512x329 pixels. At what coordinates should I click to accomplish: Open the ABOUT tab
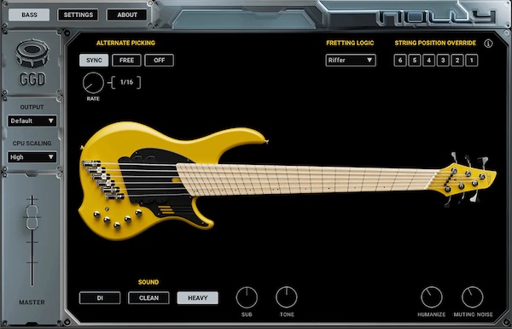[x=127, y=15]
